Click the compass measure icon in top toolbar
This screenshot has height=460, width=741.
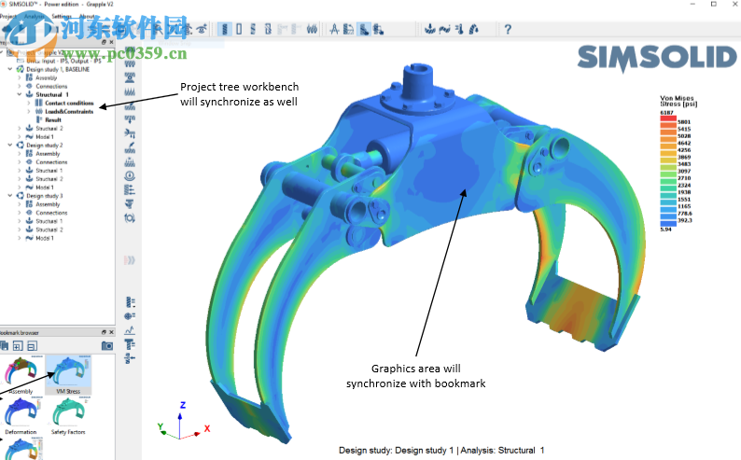point(334,29)
